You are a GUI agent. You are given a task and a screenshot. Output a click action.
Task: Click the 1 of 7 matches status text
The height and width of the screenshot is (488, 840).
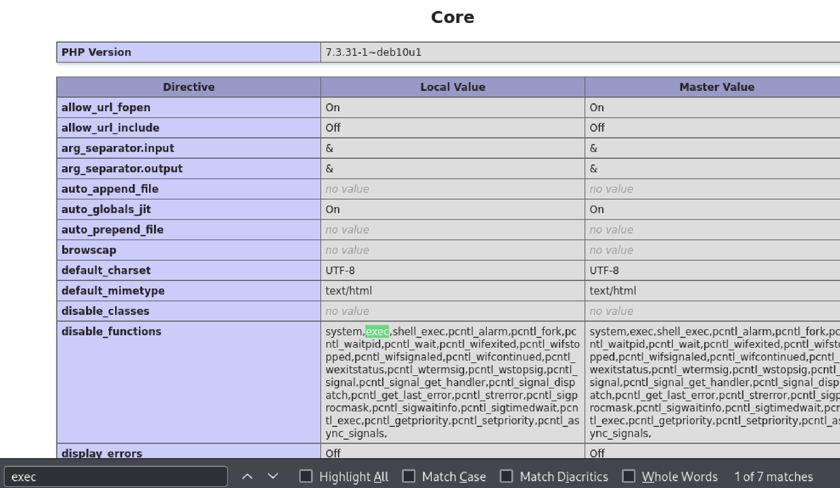pyautogui.click(x=773, y=477)
